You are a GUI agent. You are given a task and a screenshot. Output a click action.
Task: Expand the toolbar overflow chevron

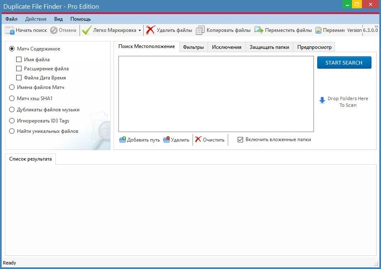[376, 26]
